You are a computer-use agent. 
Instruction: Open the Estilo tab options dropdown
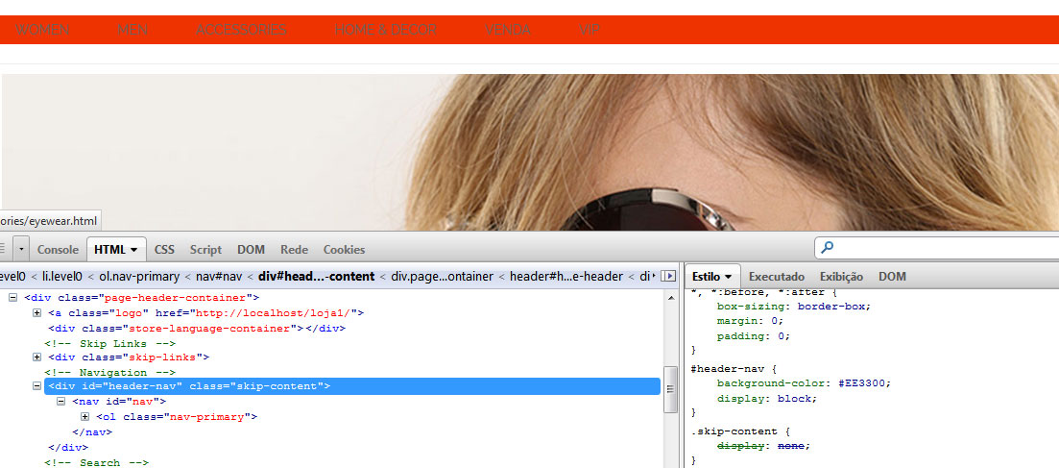(729, 277)
